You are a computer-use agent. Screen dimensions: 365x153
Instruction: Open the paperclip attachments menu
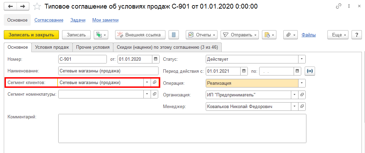click(290, 35)
